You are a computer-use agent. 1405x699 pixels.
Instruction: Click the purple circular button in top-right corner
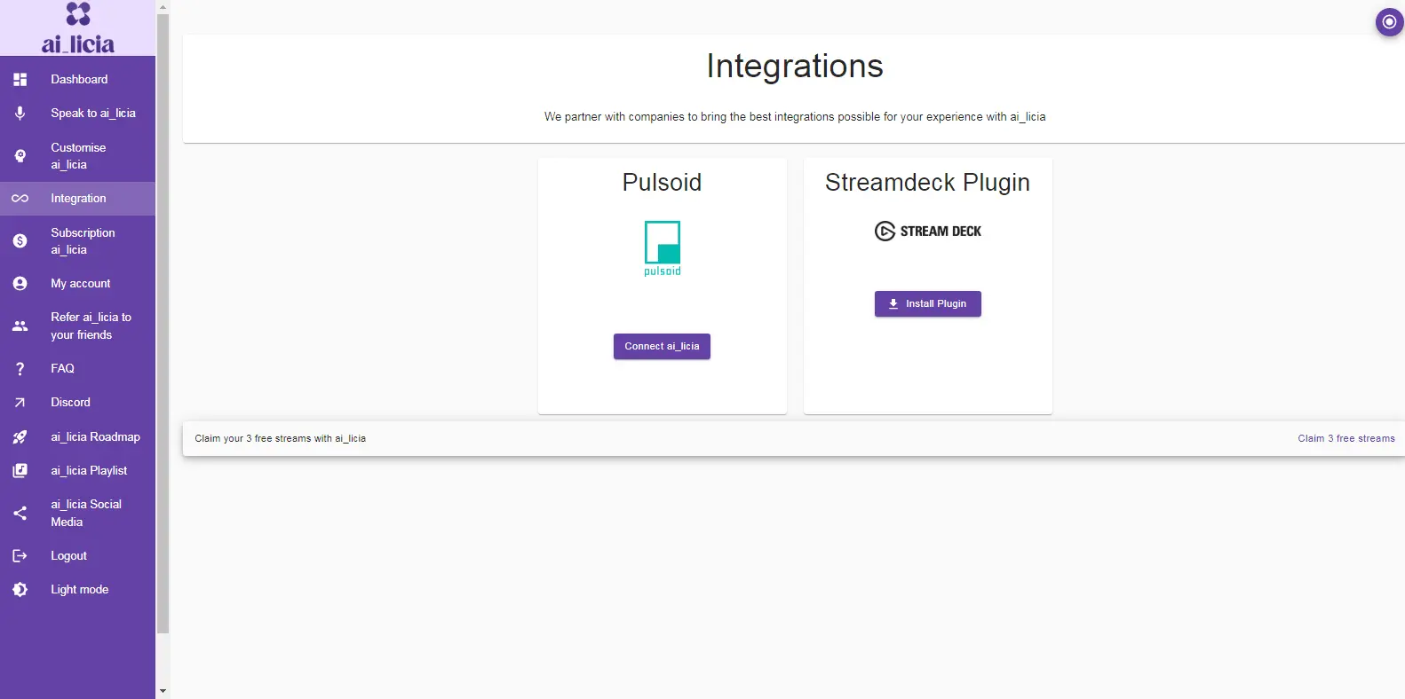[x=1389, y=21]
